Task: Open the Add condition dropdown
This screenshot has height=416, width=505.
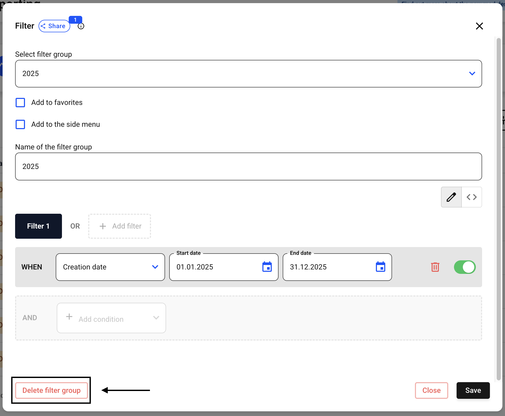Action: coord(111,318)
